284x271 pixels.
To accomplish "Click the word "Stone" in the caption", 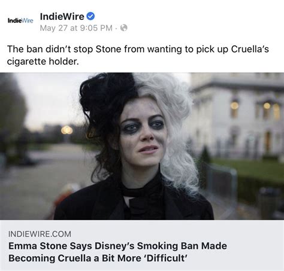I will pos(108,49).
